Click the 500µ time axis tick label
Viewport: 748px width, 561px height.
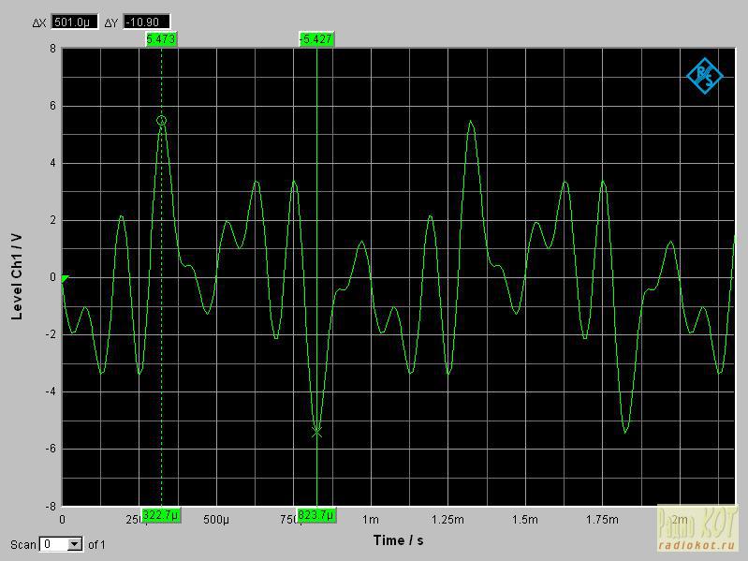pos(216,520)
